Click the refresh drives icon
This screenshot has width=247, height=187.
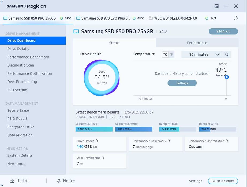(235, 18)
